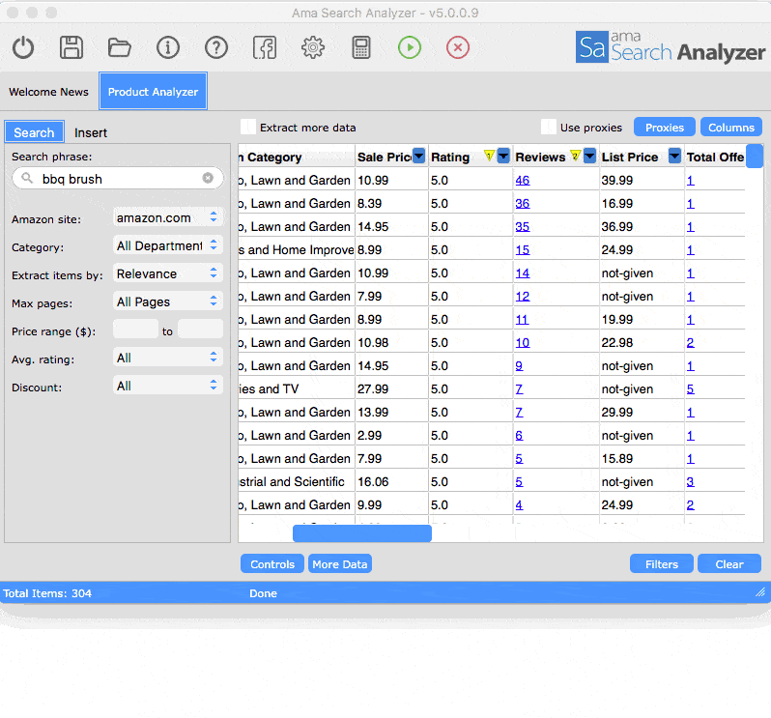Switch to Insert sub-tab
Image resolution: width=771 pixels, height=718 pixels.
[x=91, y=132]
